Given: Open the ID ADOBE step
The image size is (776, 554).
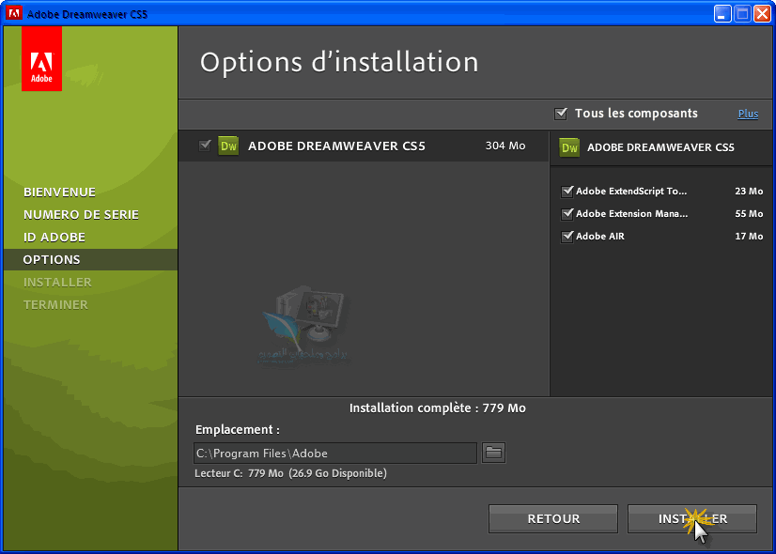Looking at the screenshot, I should 54,237.
